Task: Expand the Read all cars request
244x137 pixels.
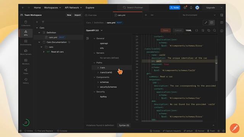Action: (x=44, y=52)
